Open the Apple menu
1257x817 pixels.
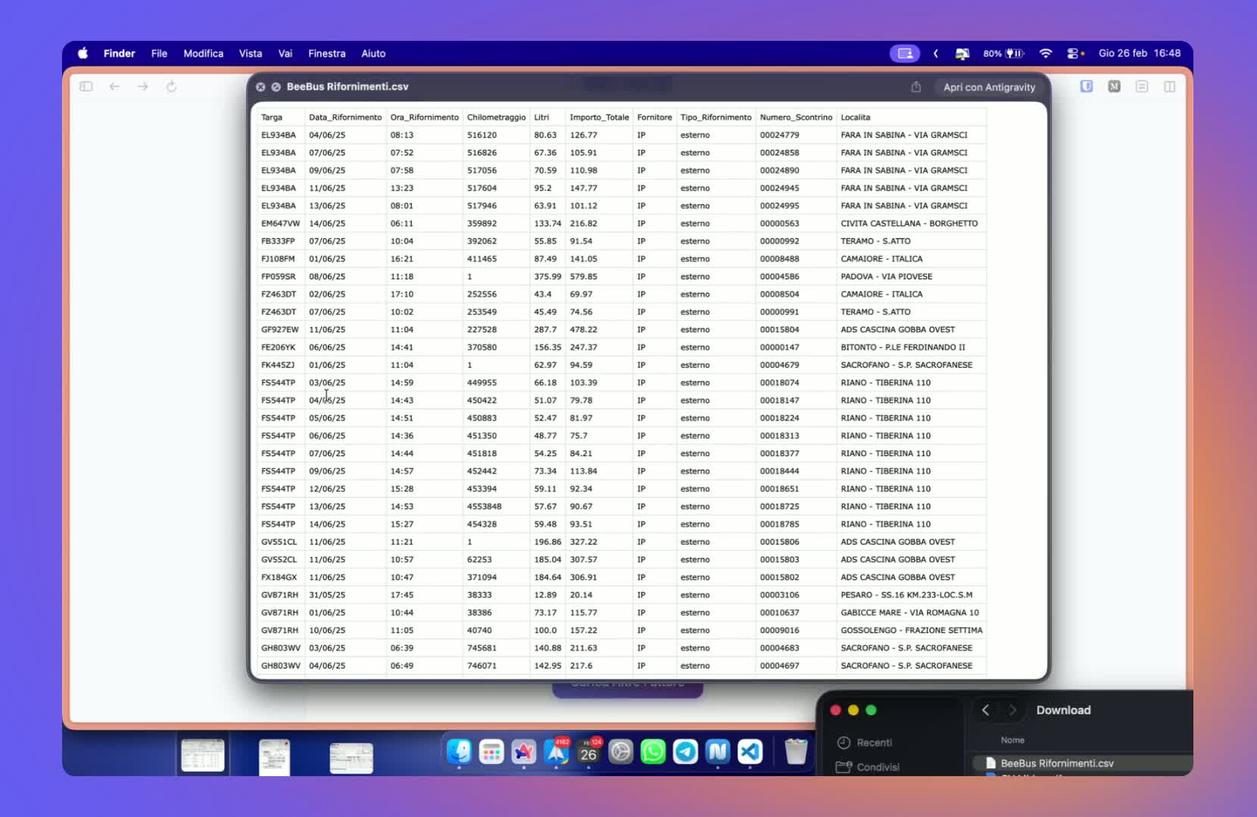[x=83, y=53]
